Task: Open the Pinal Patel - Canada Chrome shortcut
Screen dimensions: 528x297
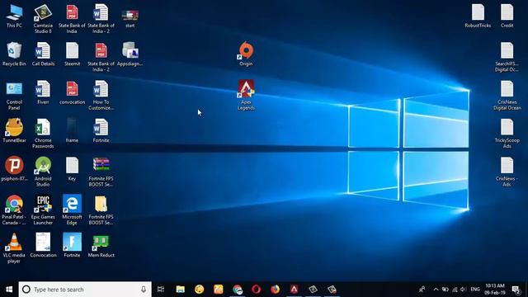Action: coord(14,210)
